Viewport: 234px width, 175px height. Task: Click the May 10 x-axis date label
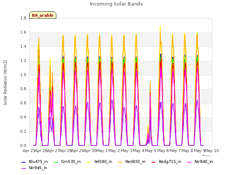[212, 151]
